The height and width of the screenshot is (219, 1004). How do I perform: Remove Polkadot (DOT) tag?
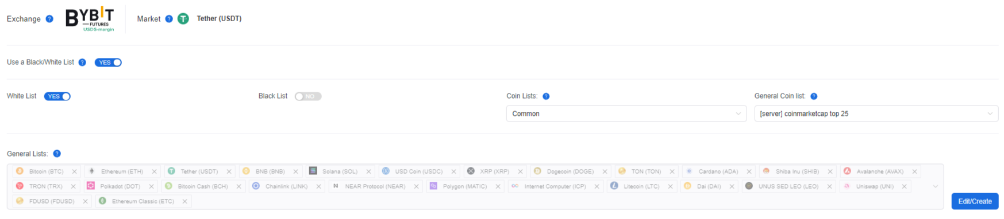click(x=151, y=186)
